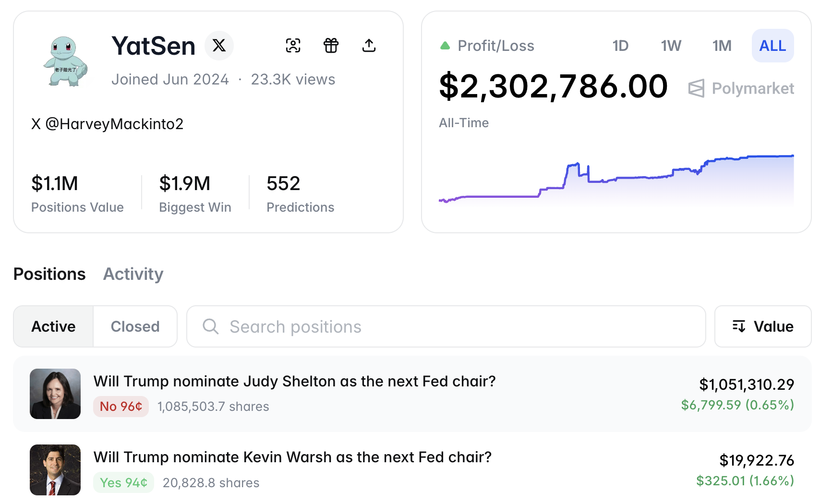Show Closed positions
The height and width of the screenshot is (504, 820).
pyautogui.click(x=135, y=326)
